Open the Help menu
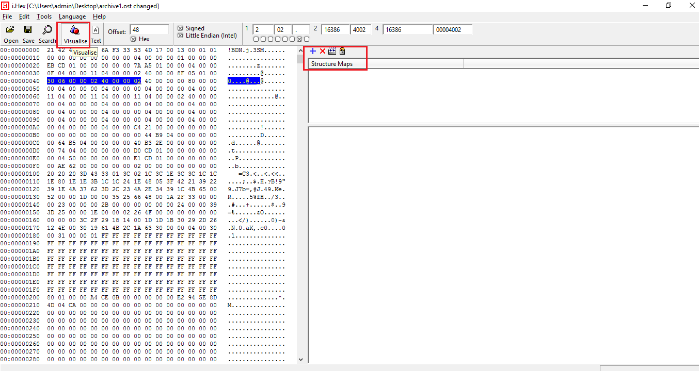The width and height of the screenshot is (699, 371). click(x=99, y=16)
